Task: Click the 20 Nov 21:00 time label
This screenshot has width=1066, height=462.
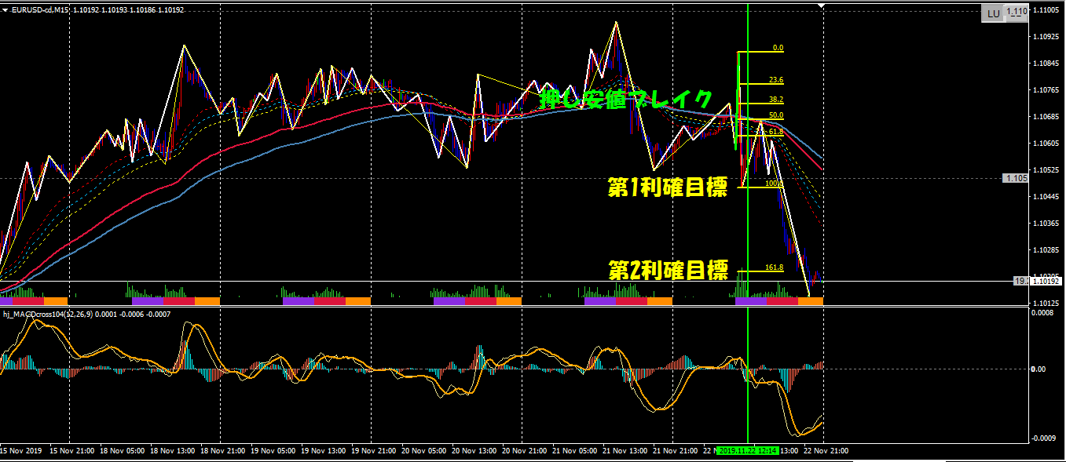Action: click(525, 451)
